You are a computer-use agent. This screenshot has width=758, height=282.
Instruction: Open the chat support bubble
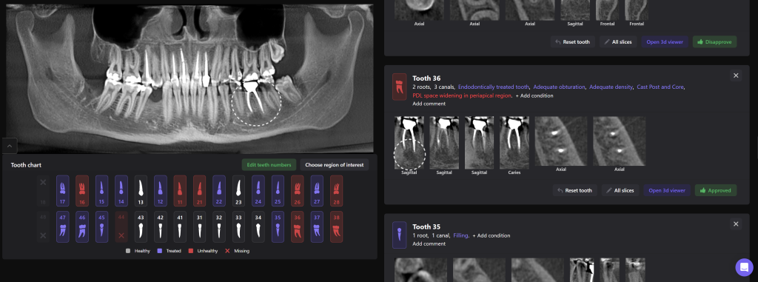pyautogui.click(x=744, y=267)
